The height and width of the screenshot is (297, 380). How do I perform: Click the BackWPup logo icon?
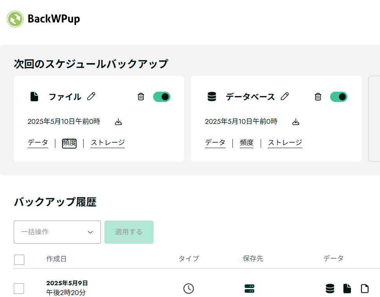(15, 19)
